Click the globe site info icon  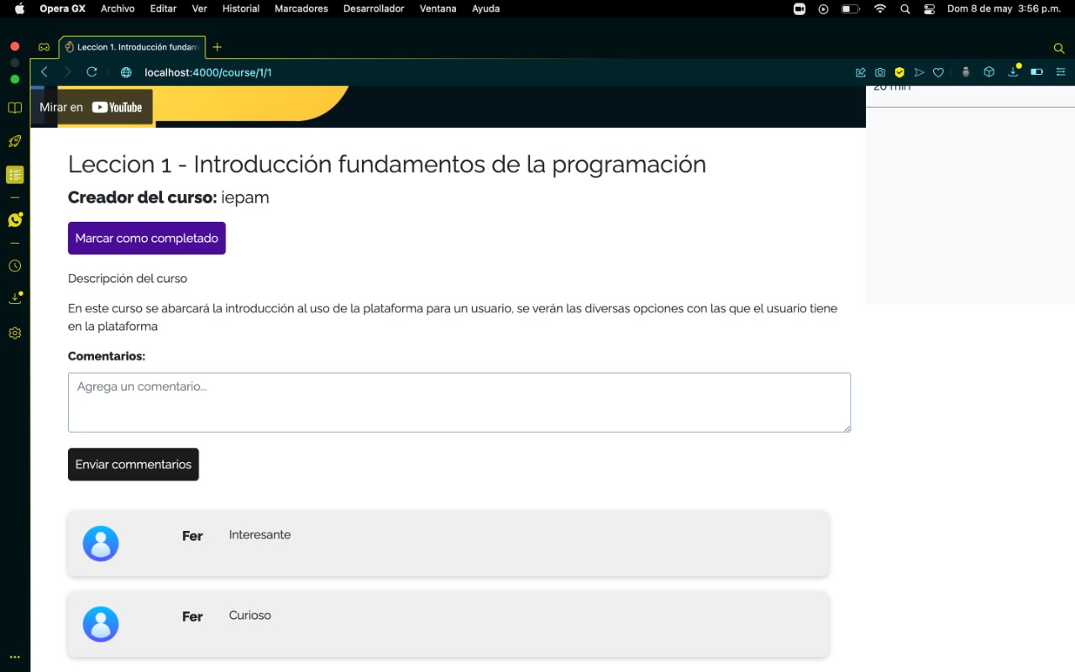pos(127,72)
